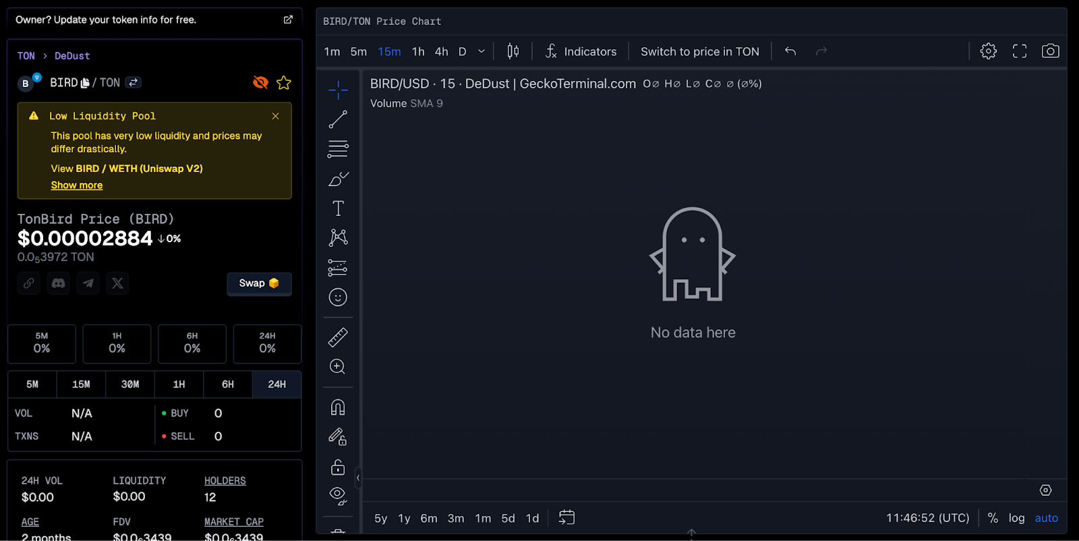Navigate to TON breadcrumb
This screenshot has height=541, width=1079.
coord(26,56)
